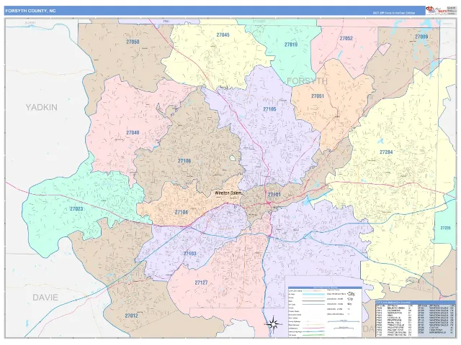Click the FORSYTH COUNTY, NC title
The image size is (461, 345).
(x=30, y=11)
